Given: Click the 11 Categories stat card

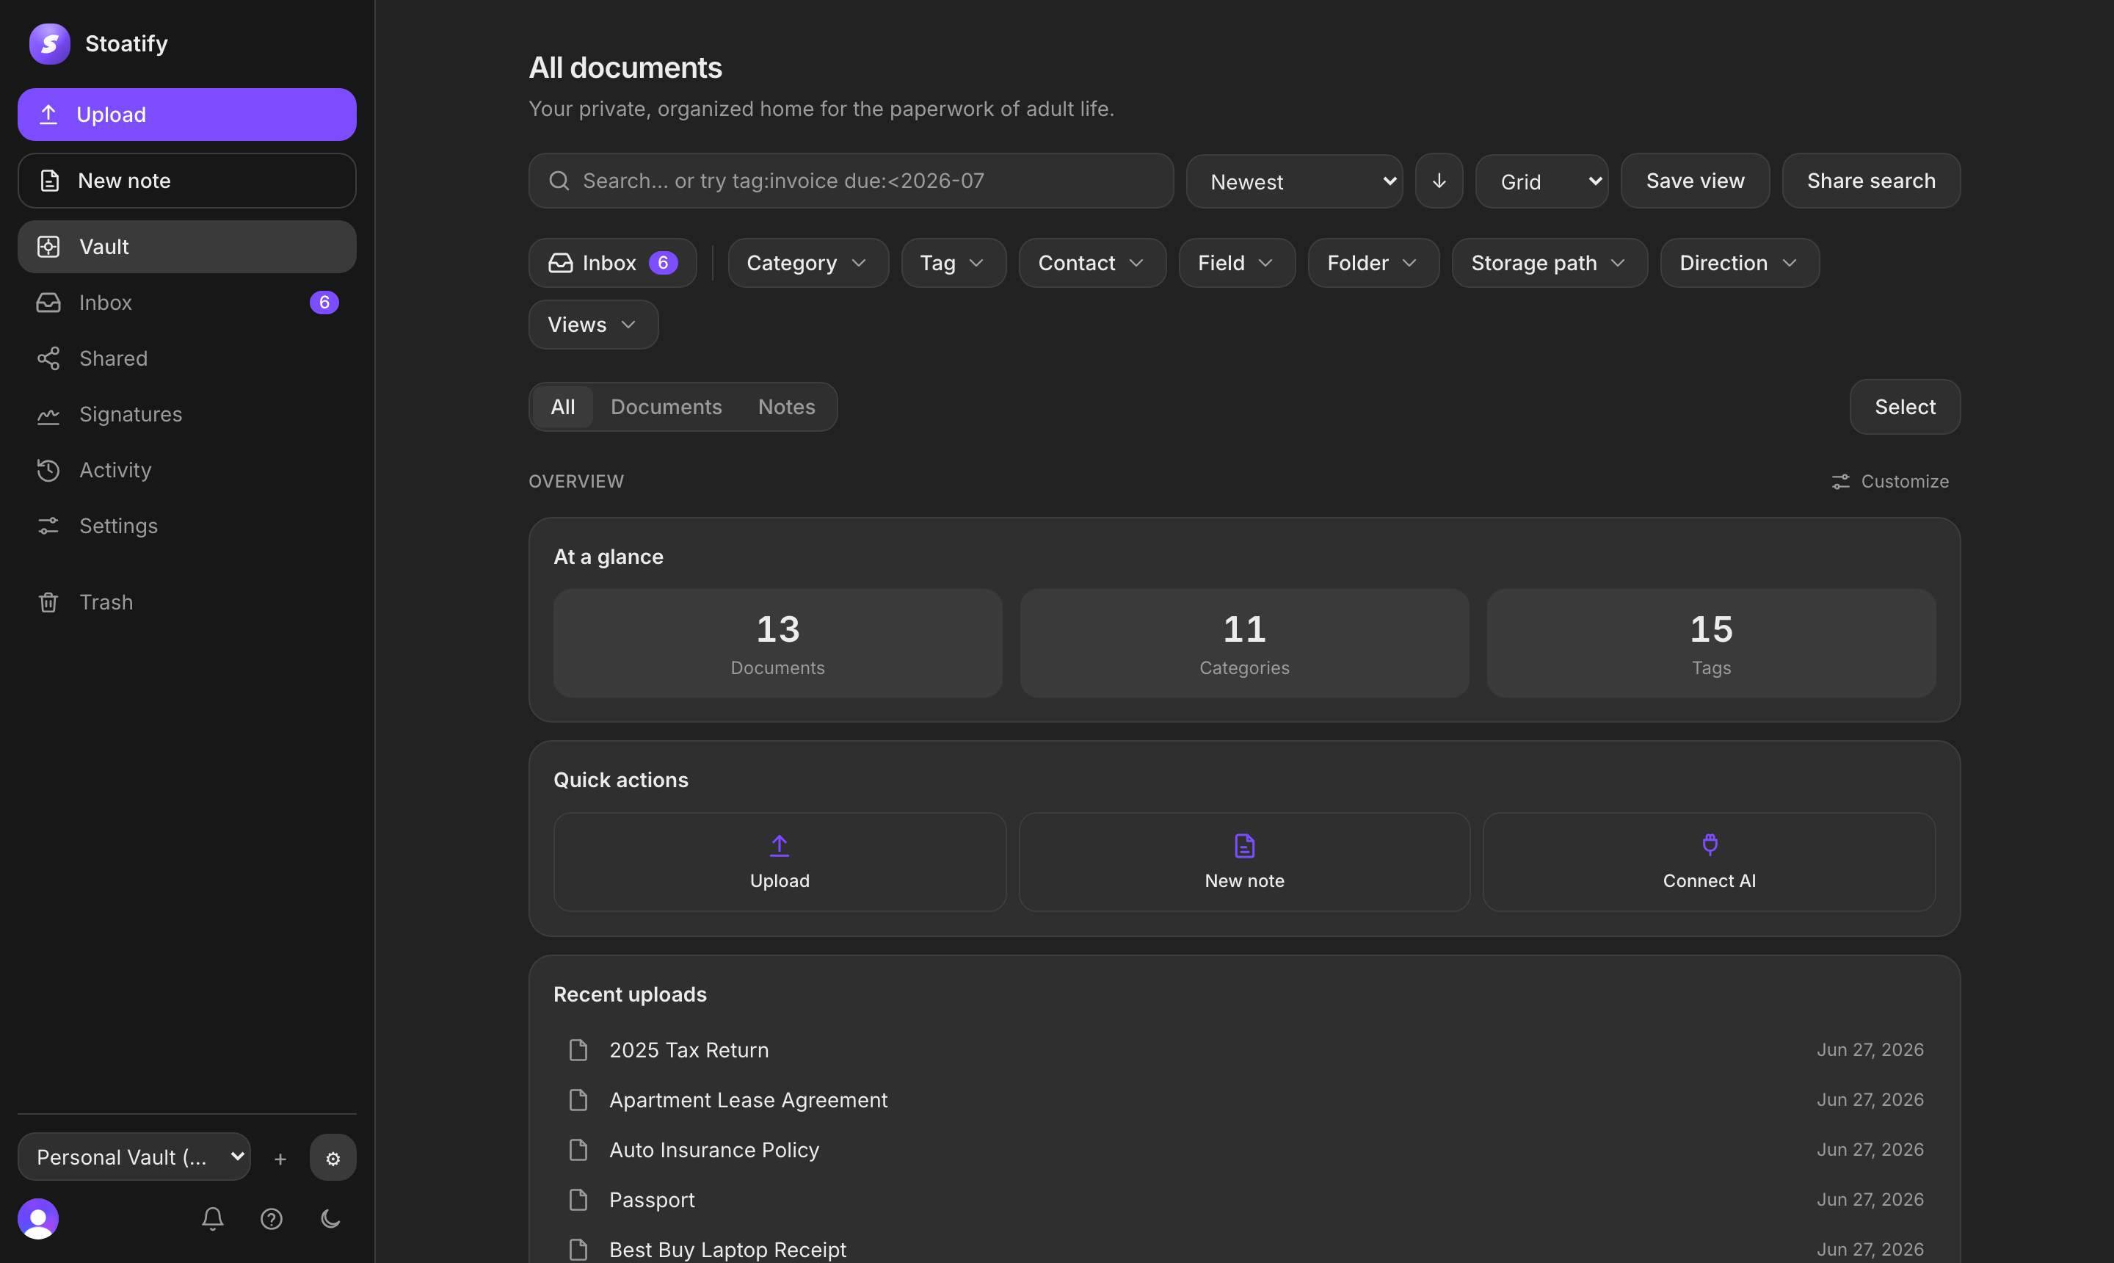Looking at the screenshot, I should pos(1243,643).
